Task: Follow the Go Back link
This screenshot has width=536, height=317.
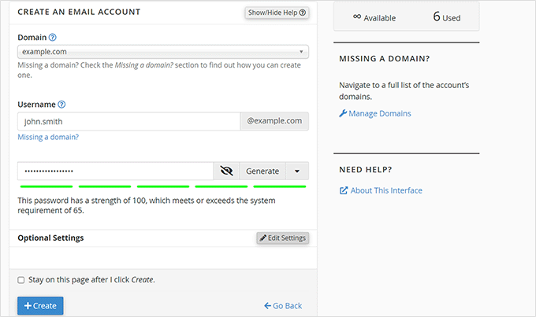Action: click(283, 306)
